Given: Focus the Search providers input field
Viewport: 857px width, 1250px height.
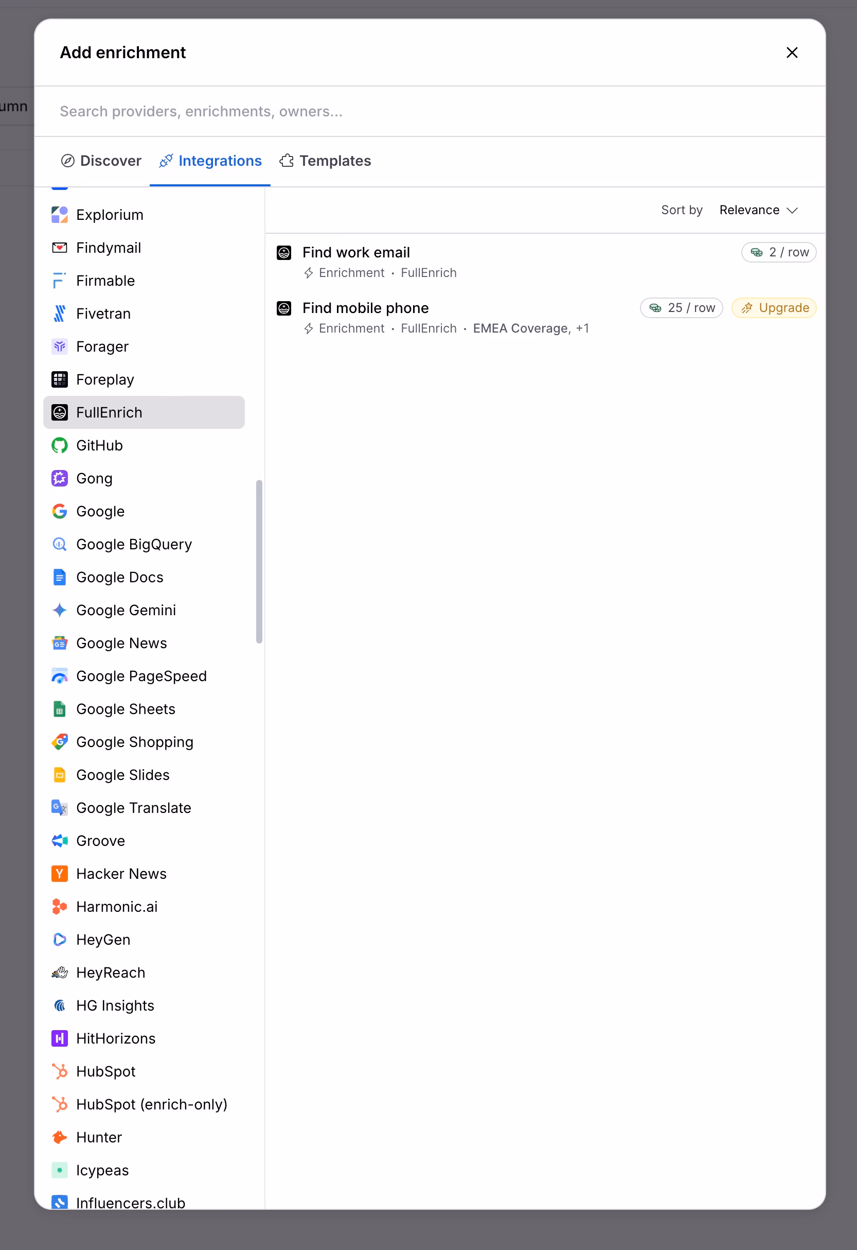Looking at the screenshot, I should (x=430, y=111).
